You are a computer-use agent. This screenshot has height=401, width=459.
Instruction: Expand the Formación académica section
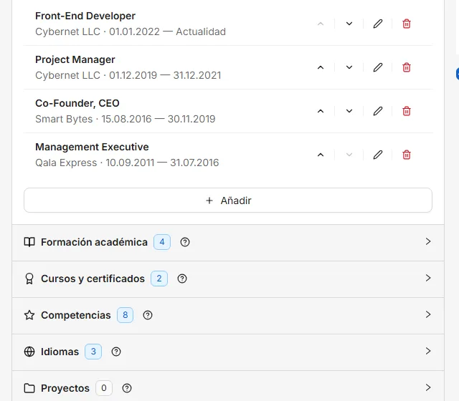point(228,242)
